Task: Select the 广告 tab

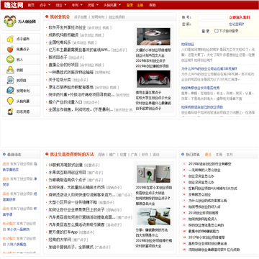Action: (134, 155)
